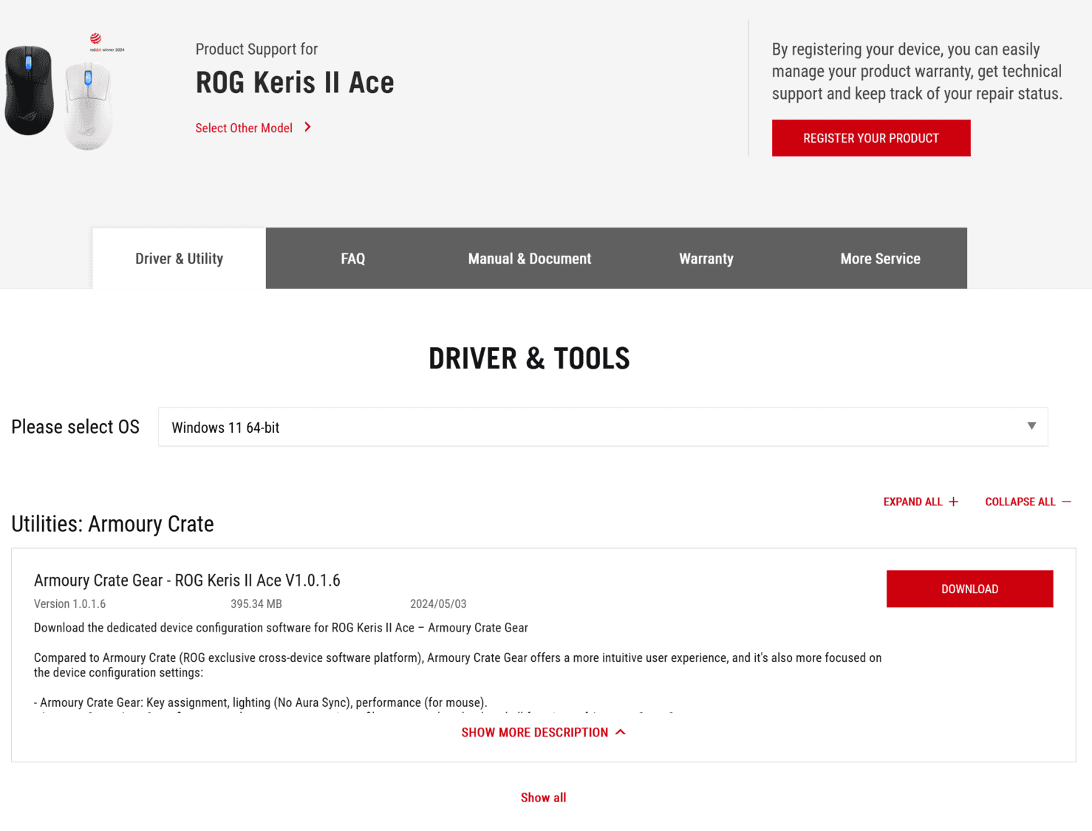Click the Show all link
1092x831 pixels.
[543, 798]
